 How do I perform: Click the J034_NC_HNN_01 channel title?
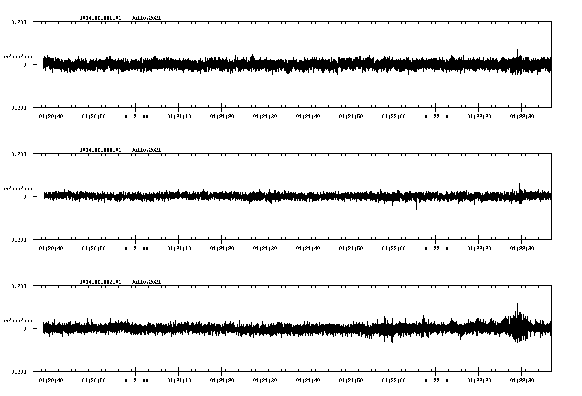(x=100, y=150)
